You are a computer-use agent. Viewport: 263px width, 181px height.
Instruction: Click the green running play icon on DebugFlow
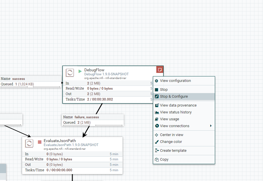tap(80, 71)
